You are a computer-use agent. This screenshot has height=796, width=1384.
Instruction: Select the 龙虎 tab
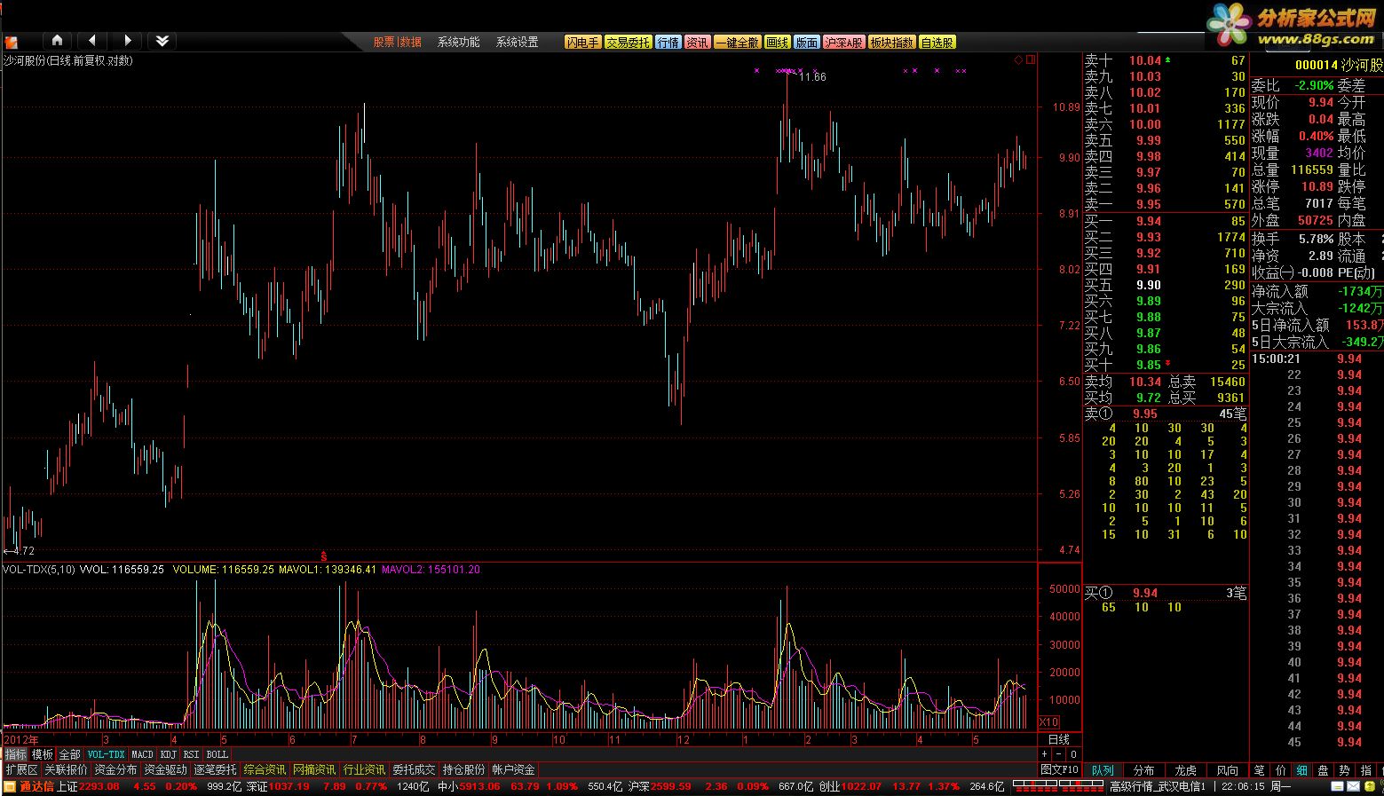point(1186,770)
